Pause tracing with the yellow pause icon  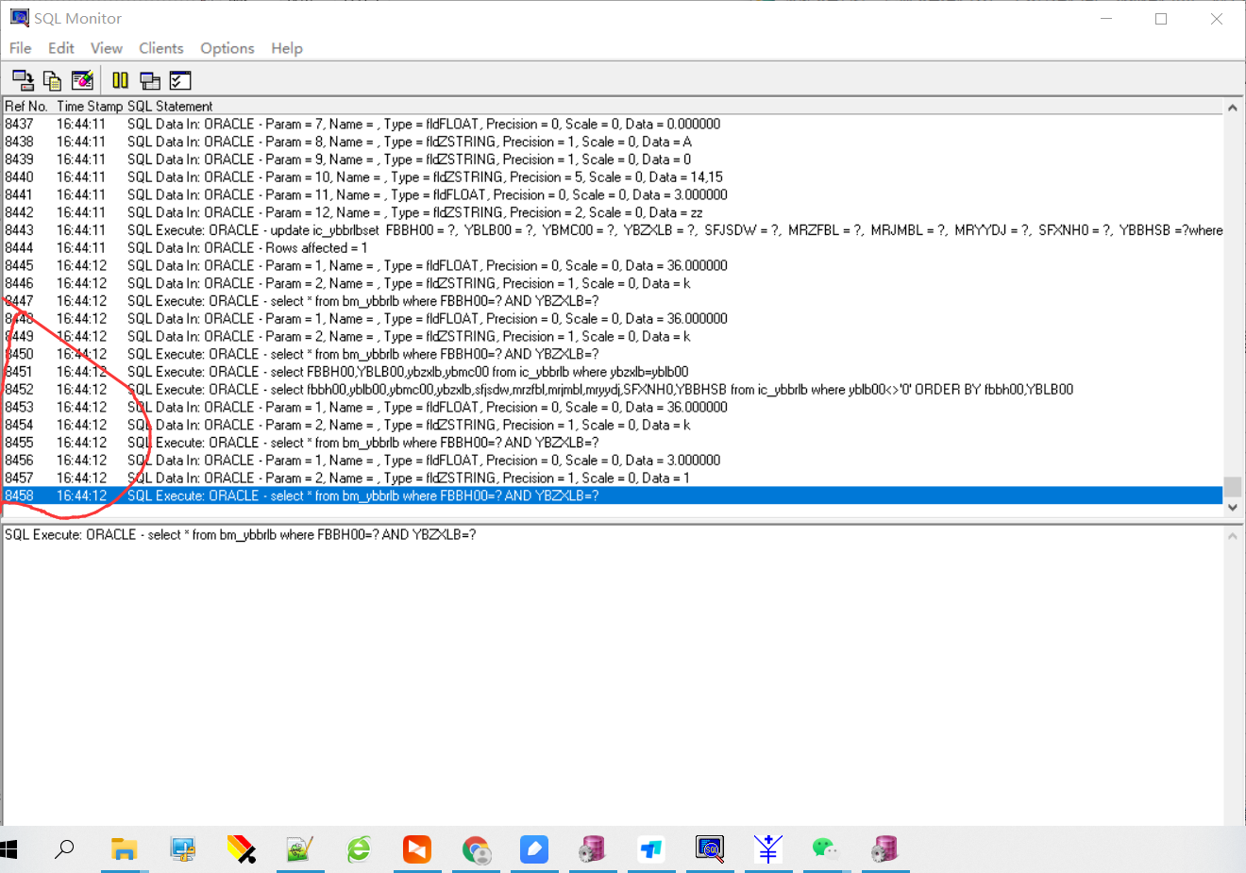pyautogui.click(x=120, y=80)
